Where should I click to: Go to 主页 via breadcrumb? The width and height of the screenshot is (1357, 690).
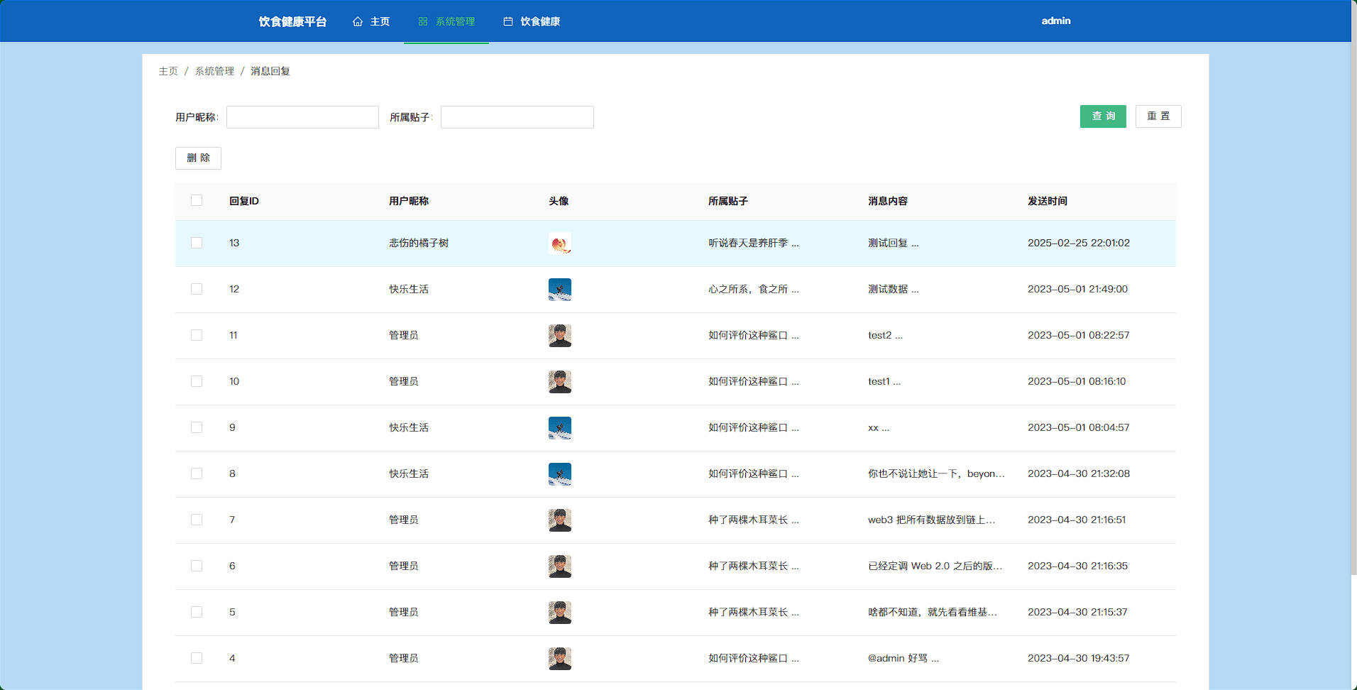(x=168, y=71)
